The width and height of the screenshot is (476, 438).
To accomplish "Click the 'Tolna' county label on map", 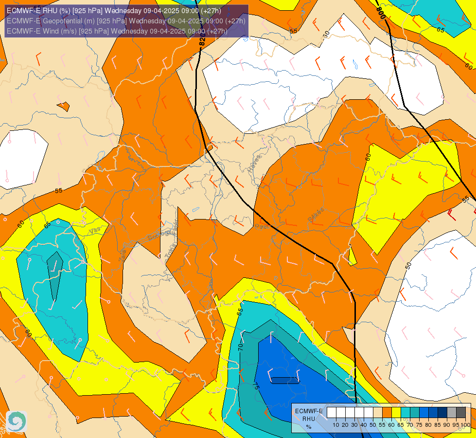I will coord(170,251).
